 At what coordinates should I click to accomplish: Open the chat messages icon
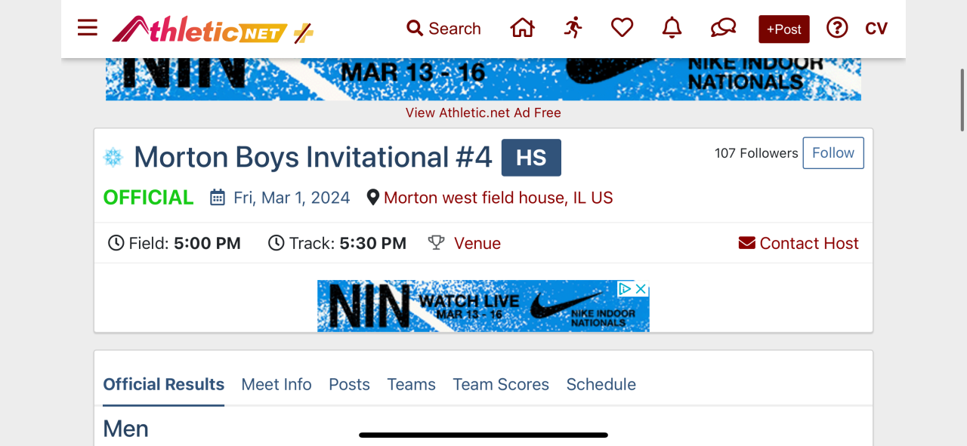pos(723,29)
